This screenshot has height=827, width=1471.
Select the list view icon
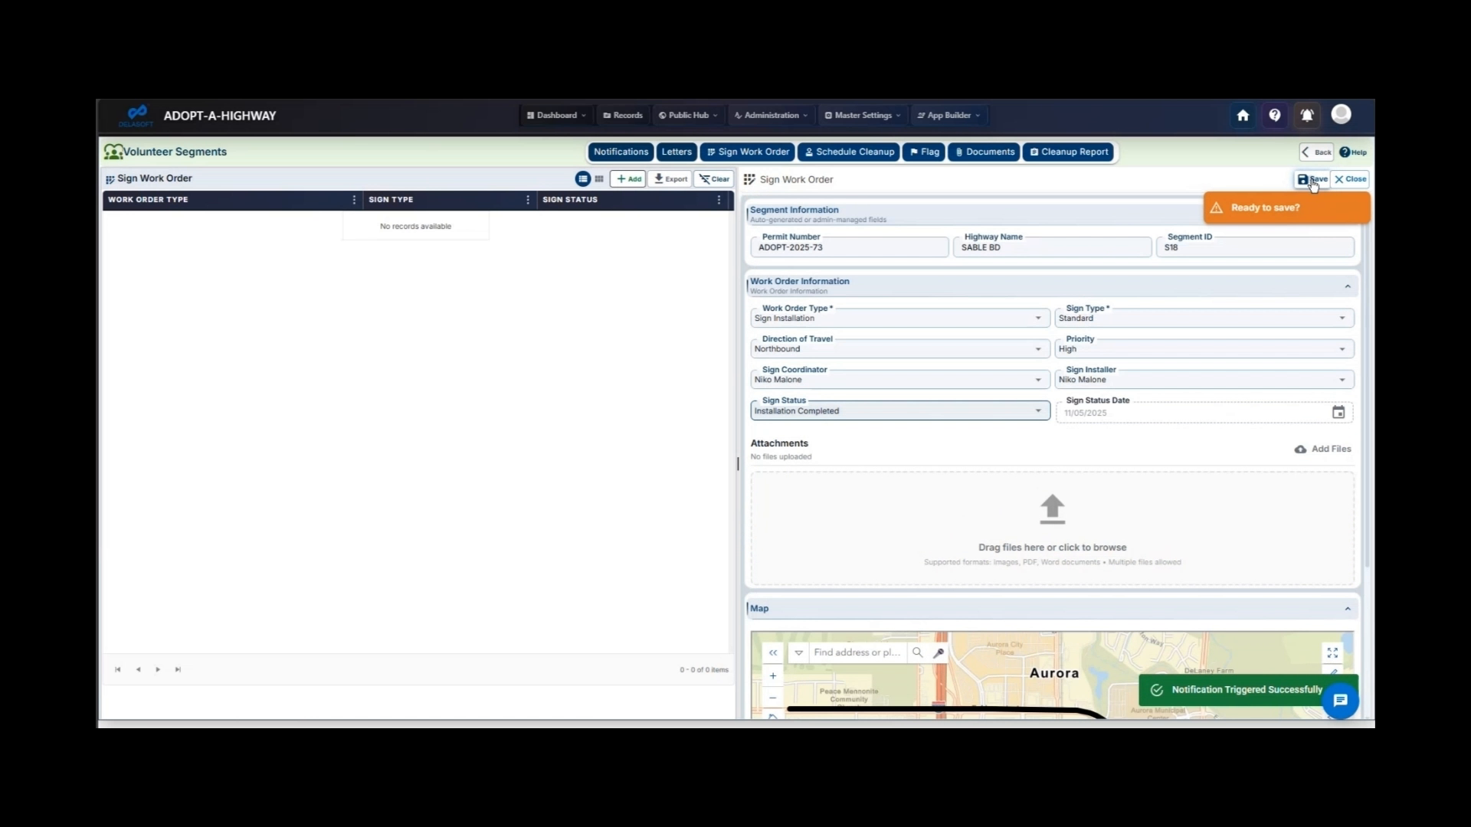[583, 178]
